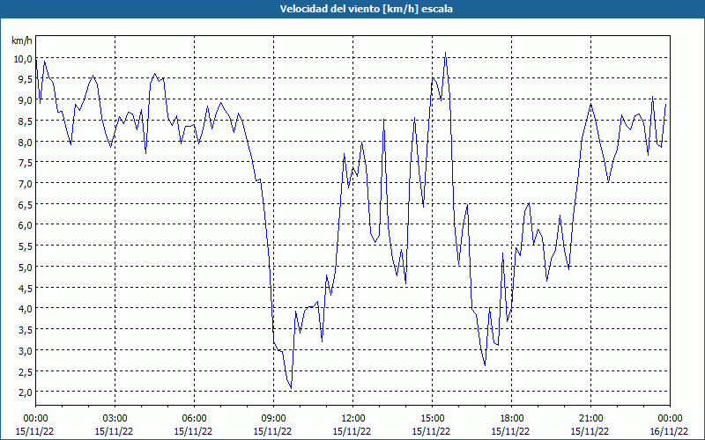Select the 5,5 y-axis value label

tap(26, 246)
